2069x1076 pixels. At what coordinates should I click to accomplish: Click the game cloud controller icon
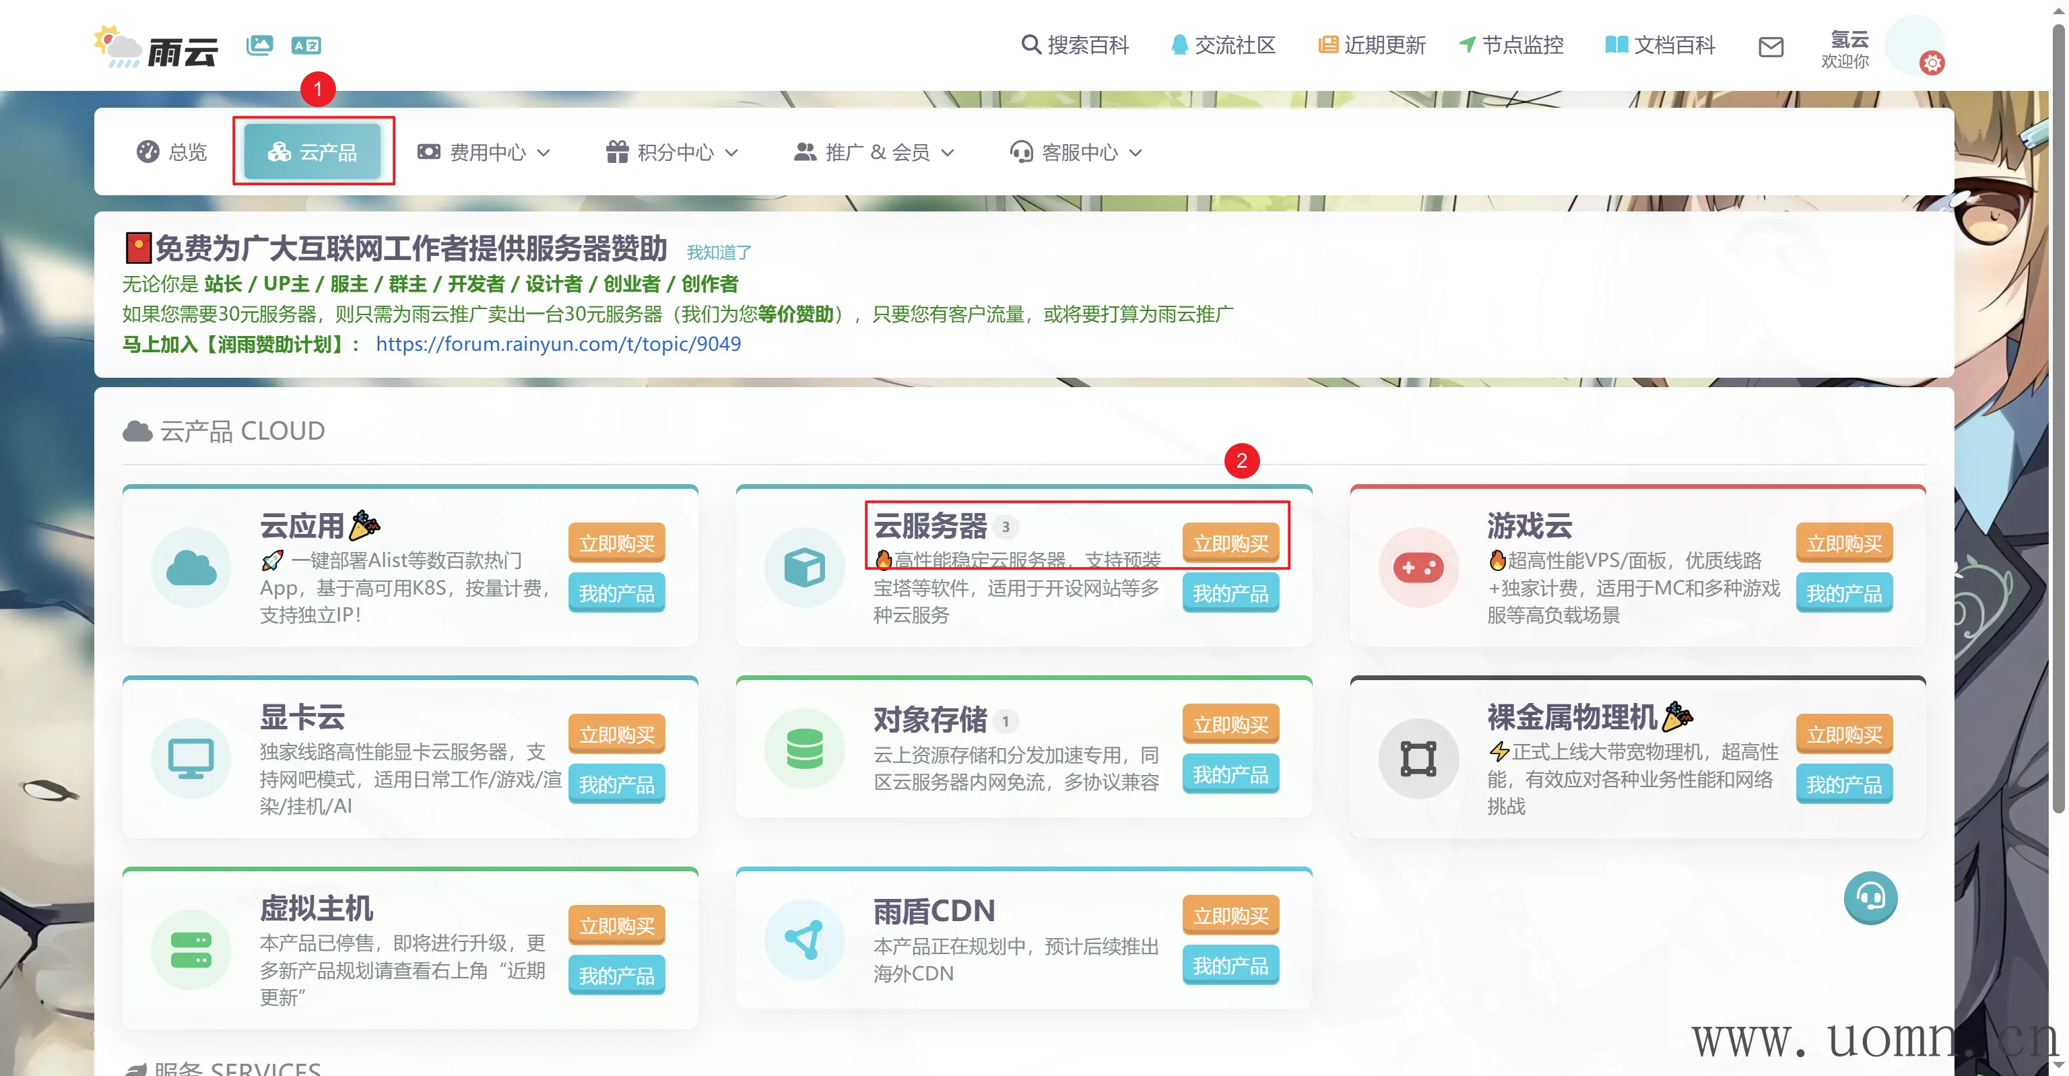pos(1418,568)
